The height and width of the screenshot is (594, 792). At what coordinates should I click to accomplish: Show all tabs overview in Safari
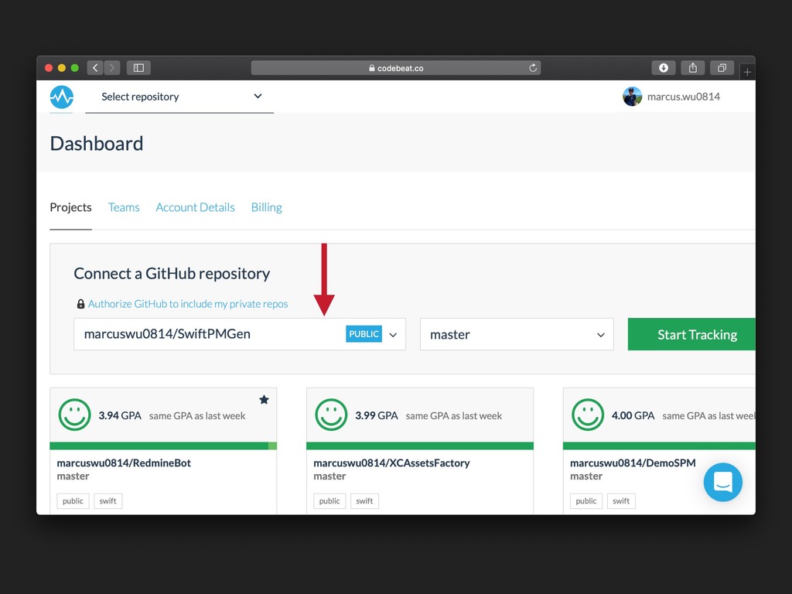pyautogui.click(x=722, y=68)
